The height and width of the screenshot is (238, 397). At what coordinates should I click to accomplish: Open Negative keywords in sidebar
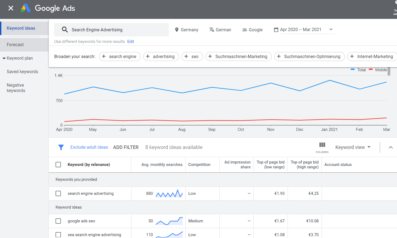click(16, 88)
